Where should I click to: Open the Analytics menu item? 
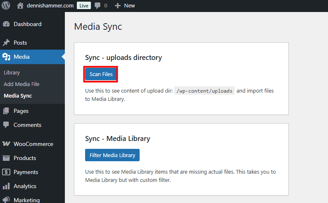[x=25, y=186]
